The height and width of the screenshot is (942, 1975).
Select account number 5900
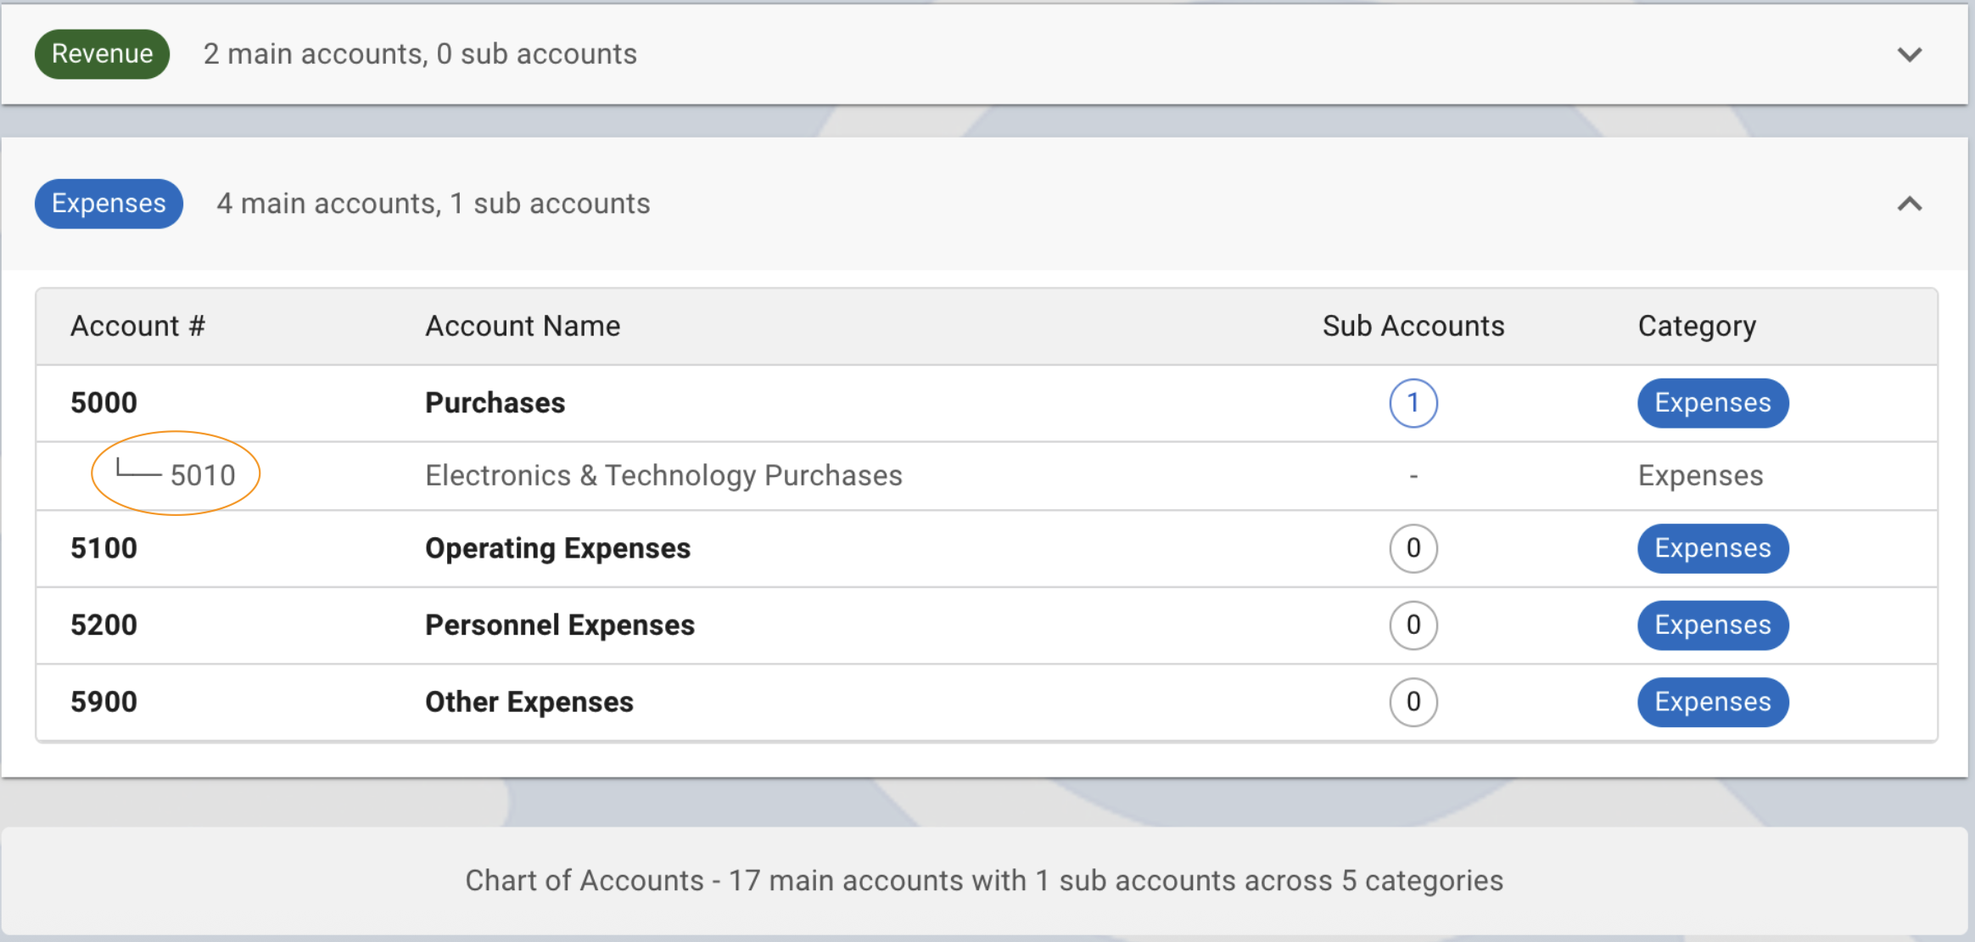click(x=104, y=702)
